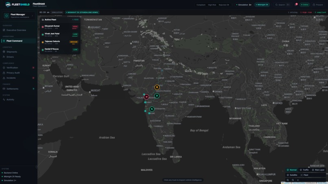Click MIDNIGHT ZK (STANDALONE DEMO) badge
The height and width of the screenshot is (184, 328).
coord(82,12)
